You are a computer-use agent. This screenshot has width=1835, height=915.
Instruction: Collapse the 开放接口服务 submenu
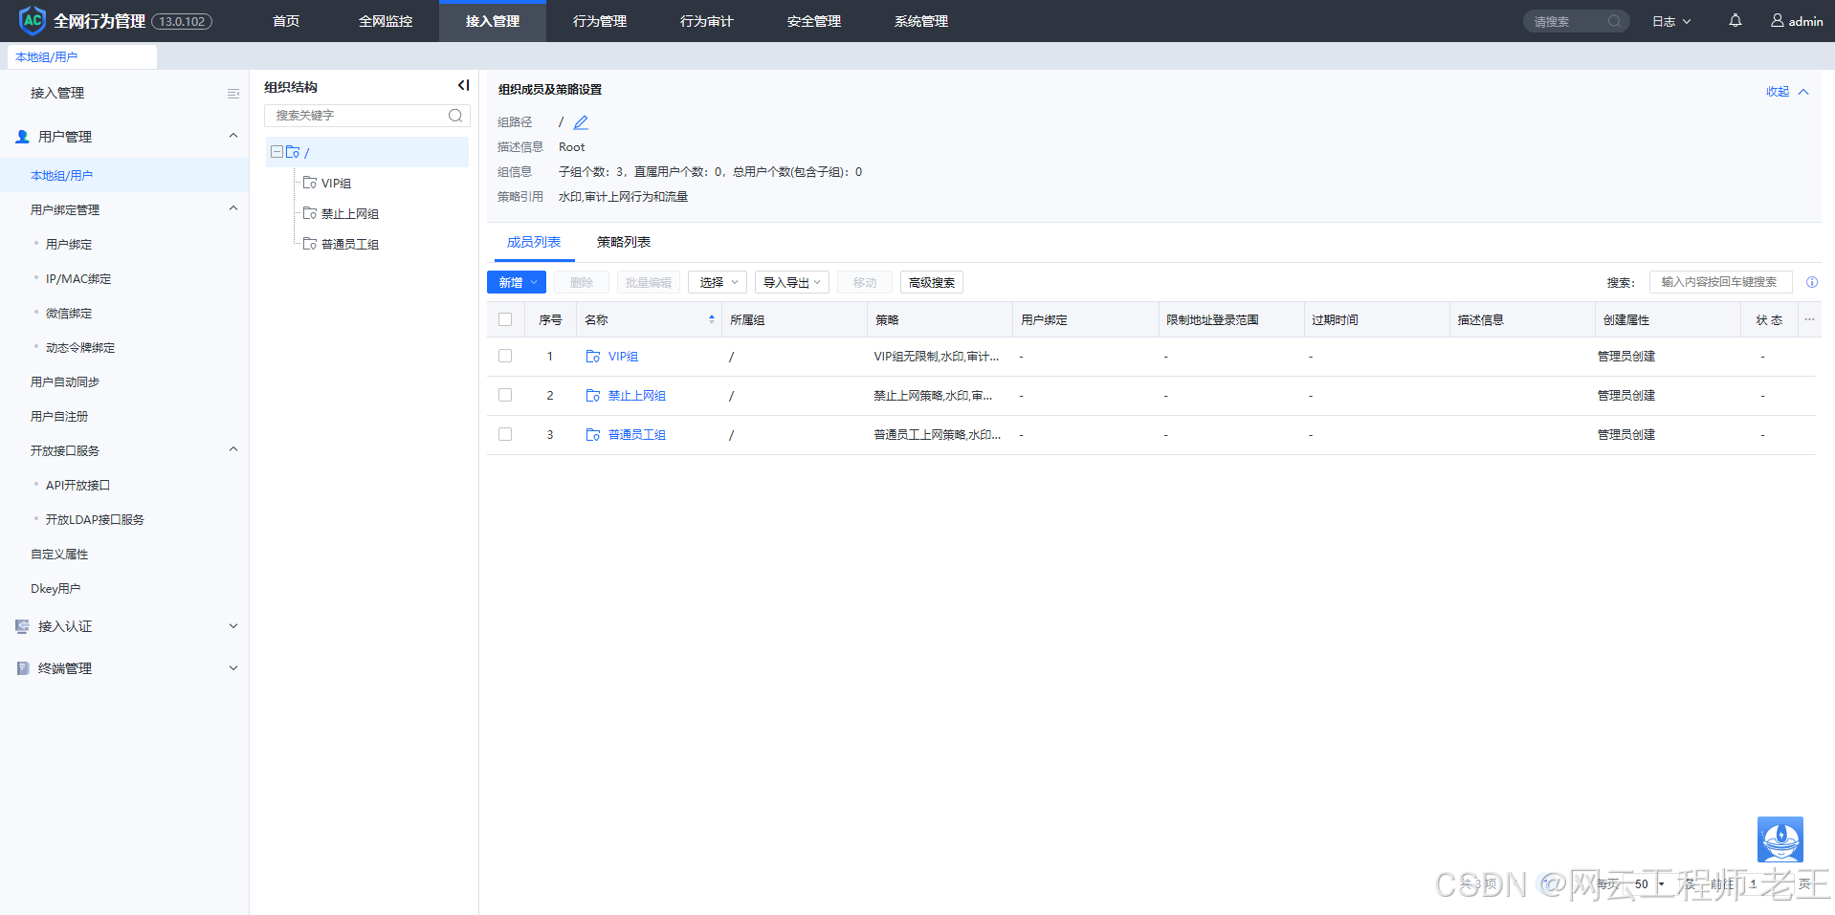(x=233, y=449)
